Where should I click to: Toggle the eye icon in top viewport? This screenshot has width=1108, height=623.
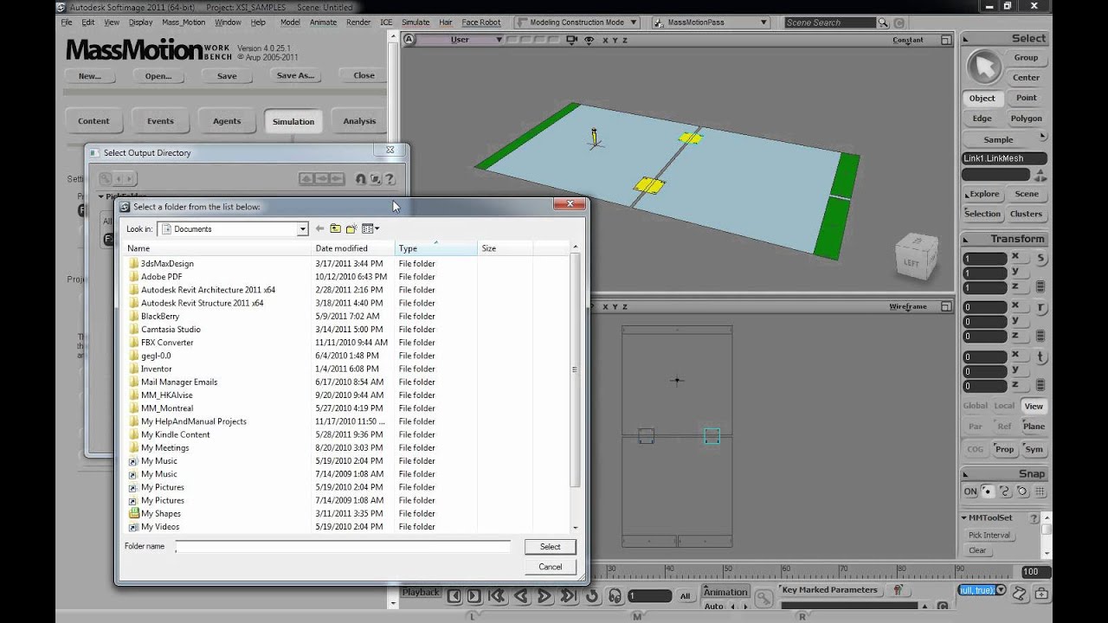[589, 40]
